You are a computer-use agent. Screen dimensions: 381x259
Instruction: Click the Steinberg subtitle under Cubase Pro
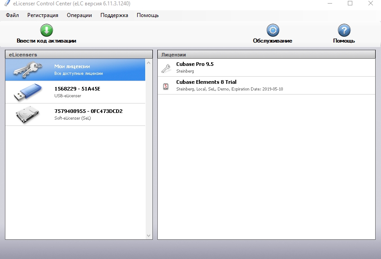pyautogui.click(x=185, y=71)
